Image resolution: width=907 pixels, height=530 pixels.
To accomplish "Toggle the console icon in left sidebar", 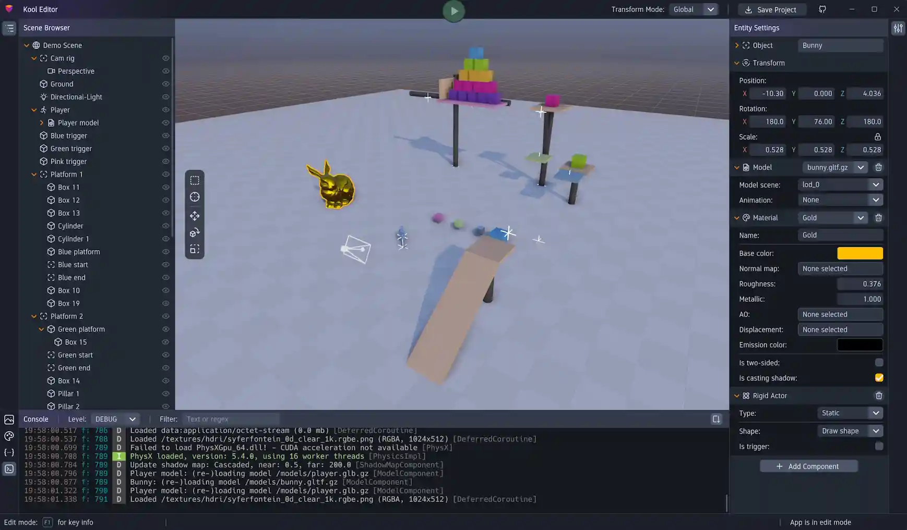I will [x=9, y=469].
